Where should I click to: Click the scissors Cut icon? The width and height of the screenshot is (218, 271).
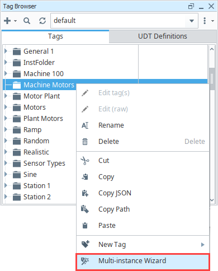pyautogui.click(x=85, y=161)
